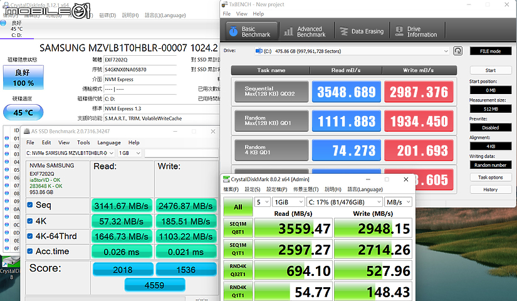The image size is (517, 301).
Task: Click FILE mode button in TxBENCH
Action: 490,51
